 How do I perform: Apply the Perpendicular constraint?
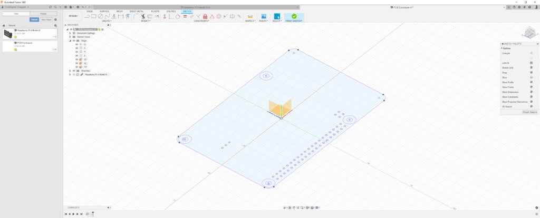198,16
